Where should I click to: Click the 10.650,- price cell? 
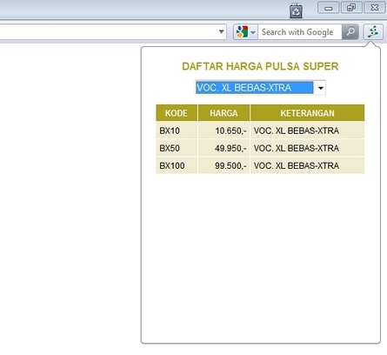pos(224,131)
